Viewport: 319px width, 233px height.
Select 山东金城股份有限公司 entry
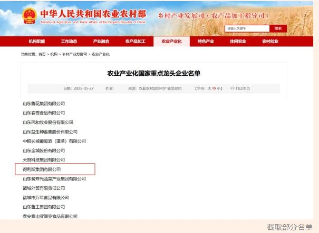coord(44,150)
